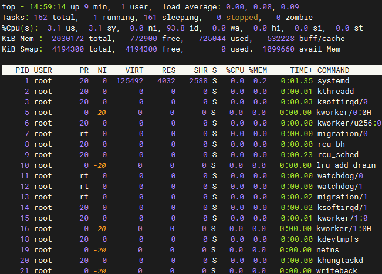382x274 pixels.
Task: Click the SHR column header
Action: pyautogui.click(x=201, y=70)
